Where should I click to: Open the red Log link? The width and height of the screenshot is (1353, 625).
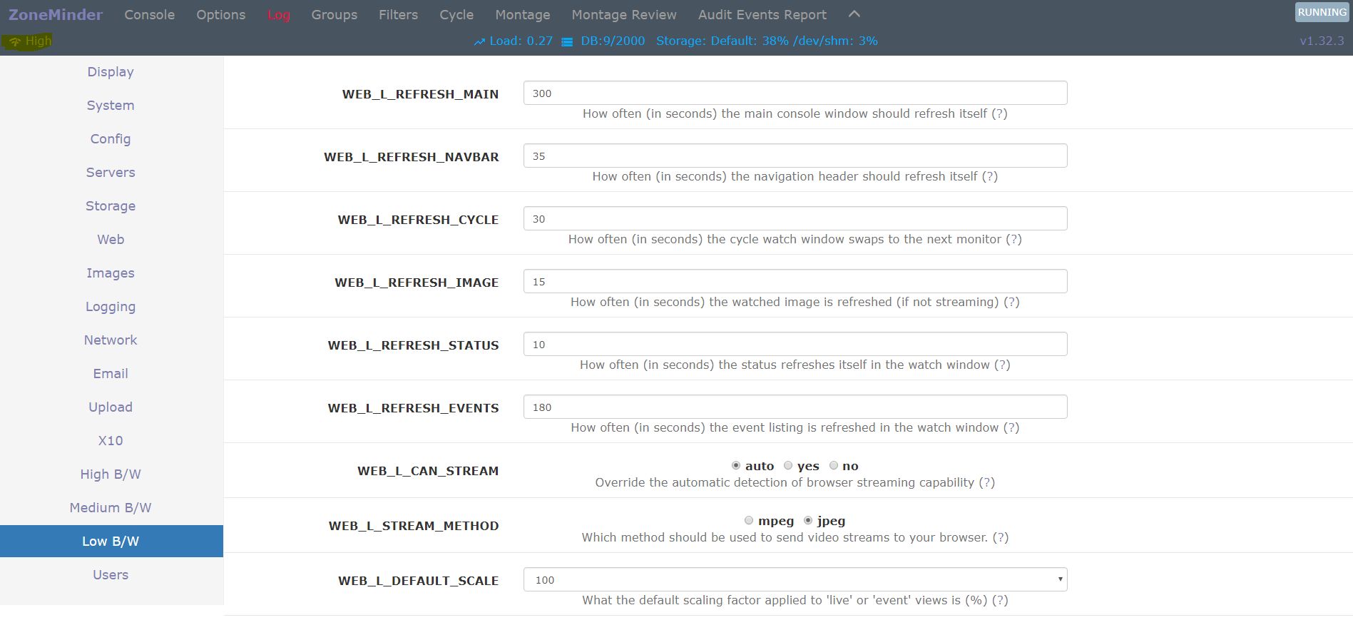(x=278, y=15)
